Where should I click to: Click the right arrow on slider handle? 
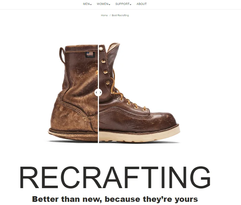click(x=100, y=92)
